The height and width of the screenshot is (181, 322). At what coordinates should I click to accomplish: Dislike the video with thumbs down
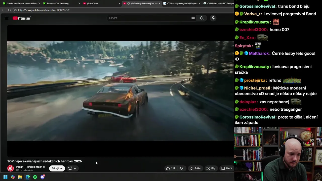(x=182, y=168)
